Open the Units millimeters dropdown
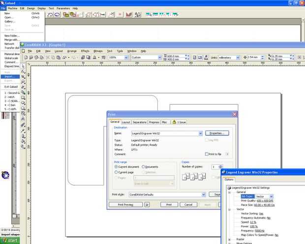The height and width of the screenshot is (244, 305). coord(238,58)
